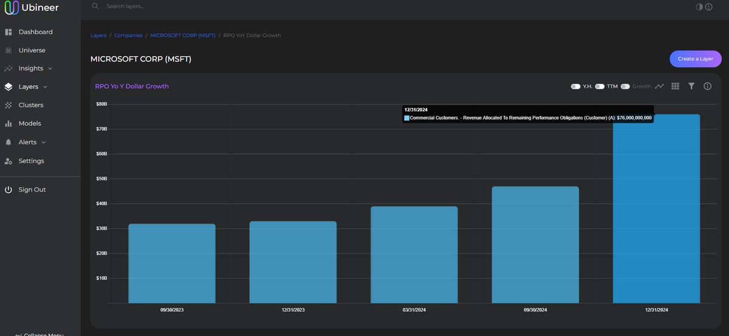
Task: Toggle the Growth switch
Action: click(x=625, y=86)
